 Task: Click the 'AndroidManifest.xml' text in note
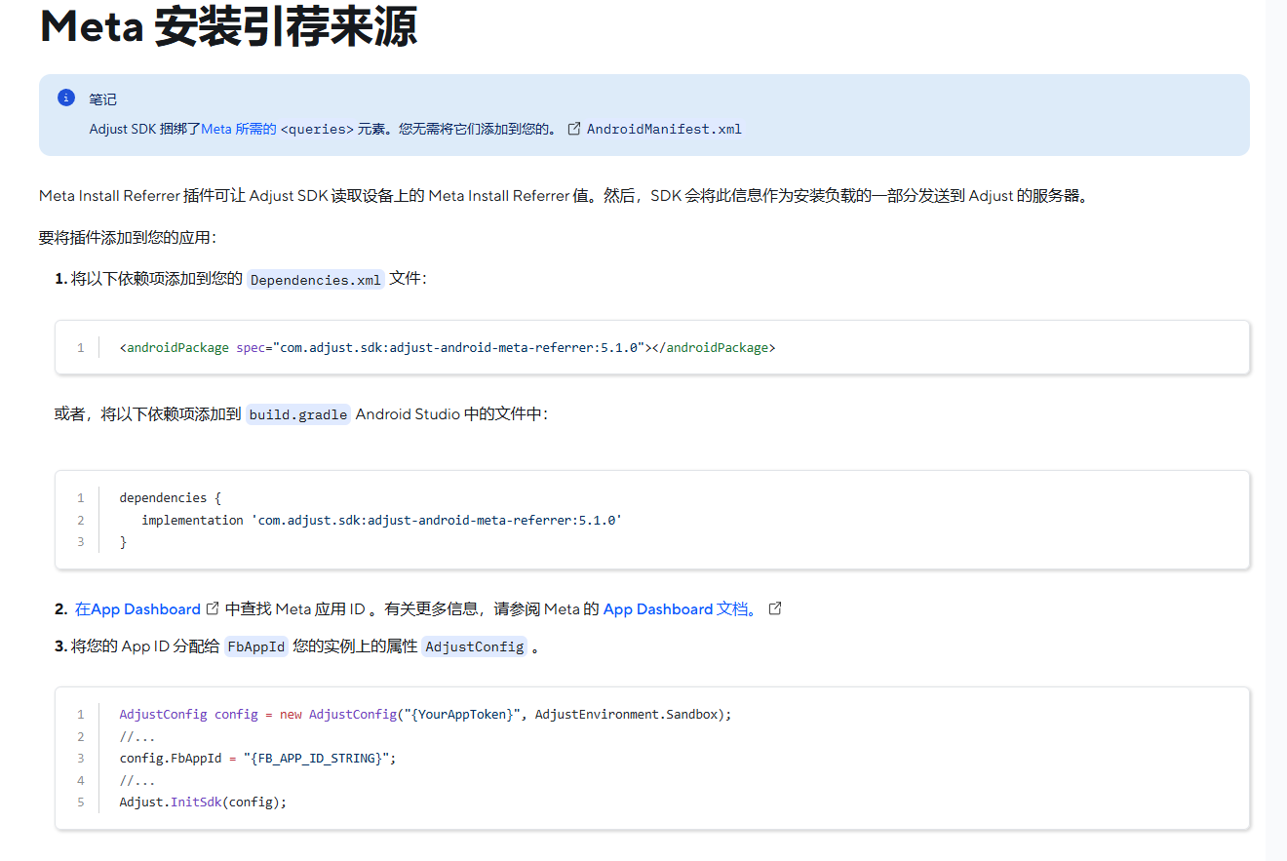(664, 129)
